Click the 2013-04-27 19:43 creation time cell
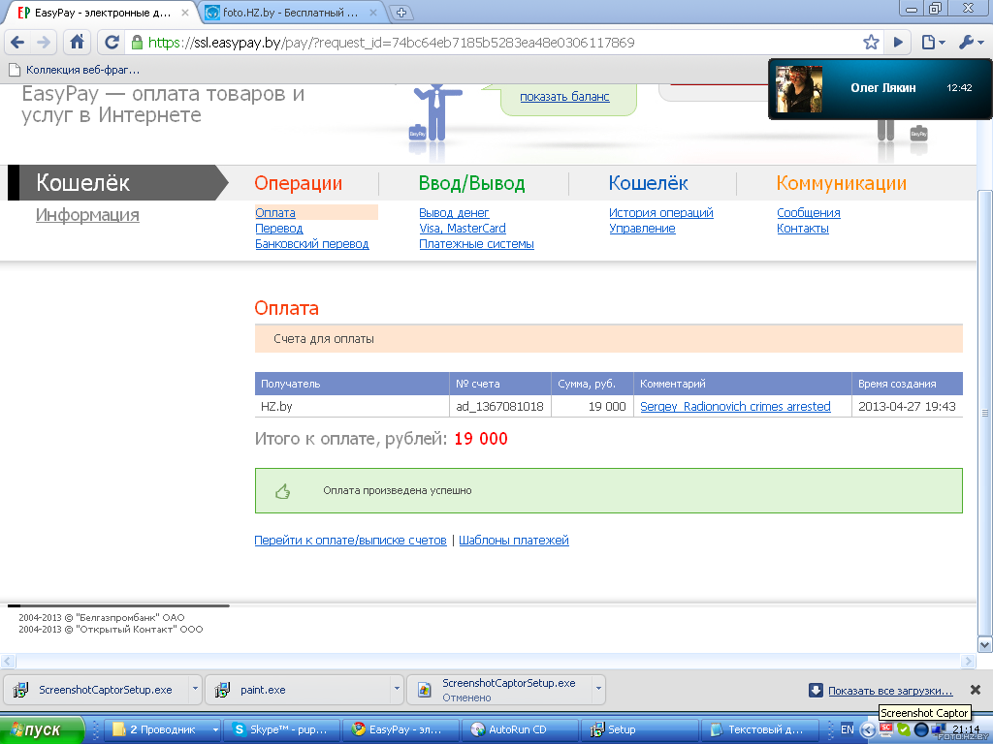This screenshot has height=744, width=993. [x=907, y=406]
